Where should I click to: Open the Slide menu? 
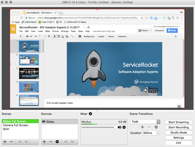[x=48, y=31]
